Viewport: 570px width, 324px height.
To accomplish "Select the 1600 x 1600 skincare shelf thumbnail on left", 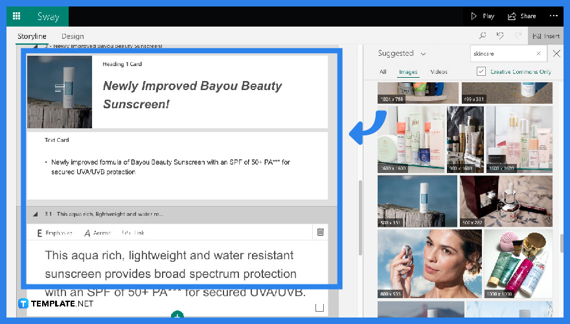I will [x=411, y=139].
